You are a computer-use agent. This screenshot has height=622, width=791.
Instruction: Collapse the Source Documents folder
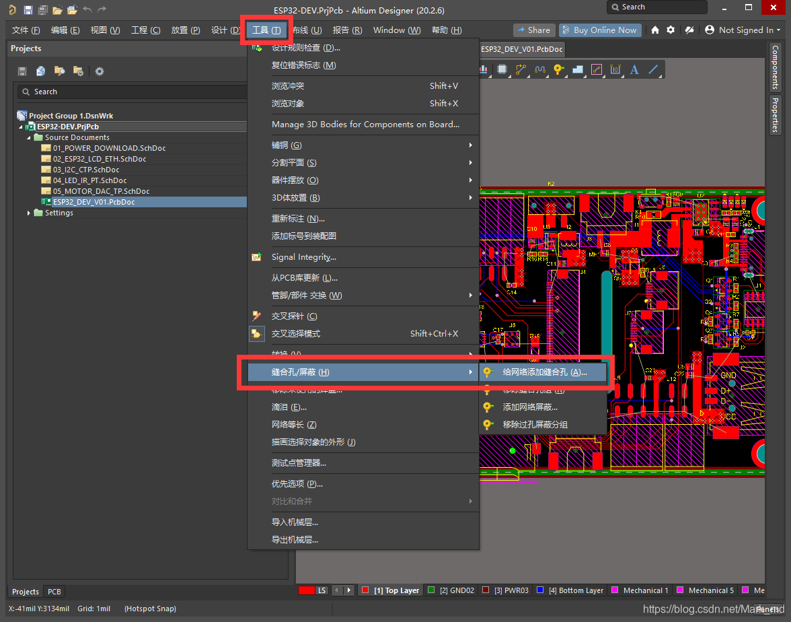click(29, 137)
